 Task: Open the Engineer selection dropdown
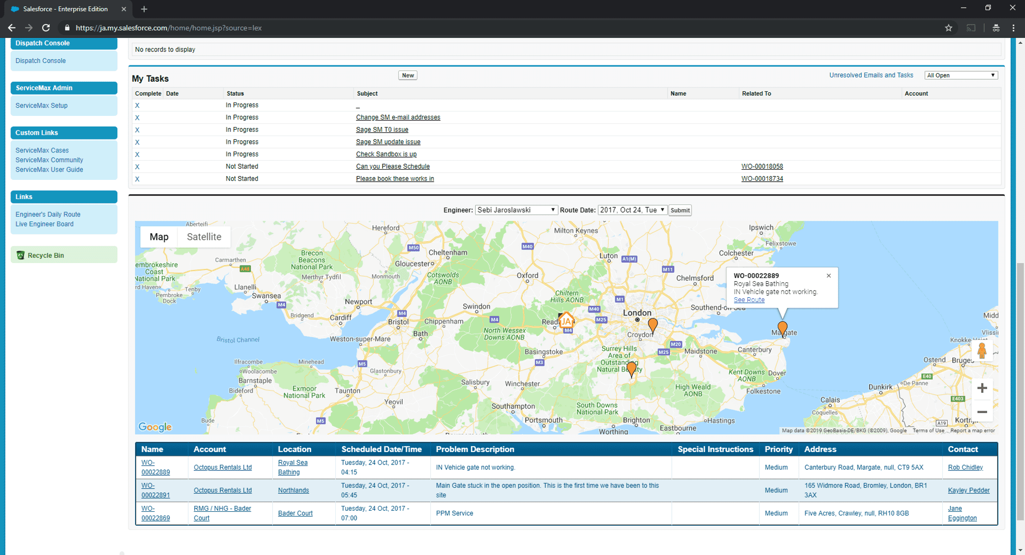tap(515, 210)
